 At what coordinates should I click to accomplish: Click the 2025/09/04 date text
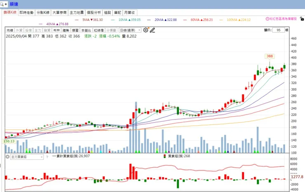(x=16, y=36)
